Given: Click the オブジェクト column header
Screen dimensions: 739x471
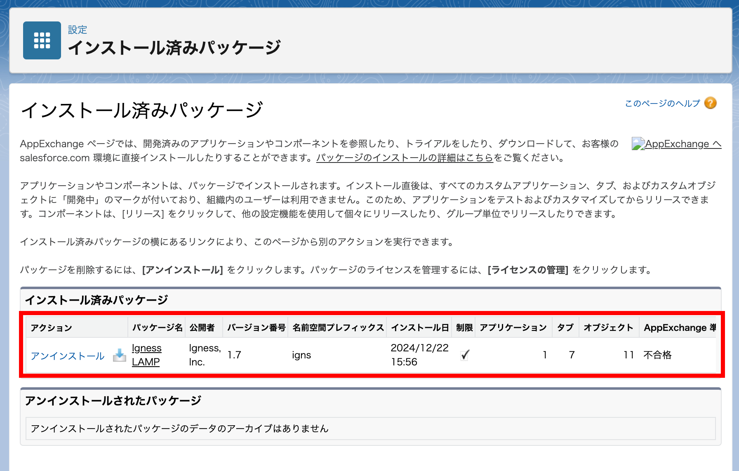Looking at the screenshot, I should (x=608, y=328).
